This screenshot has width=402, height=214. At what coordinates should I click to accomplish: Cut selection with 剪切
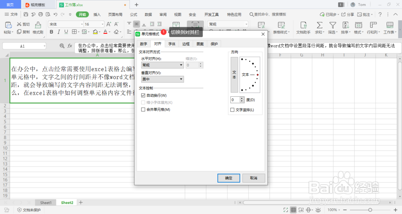(x=23, y=24)
